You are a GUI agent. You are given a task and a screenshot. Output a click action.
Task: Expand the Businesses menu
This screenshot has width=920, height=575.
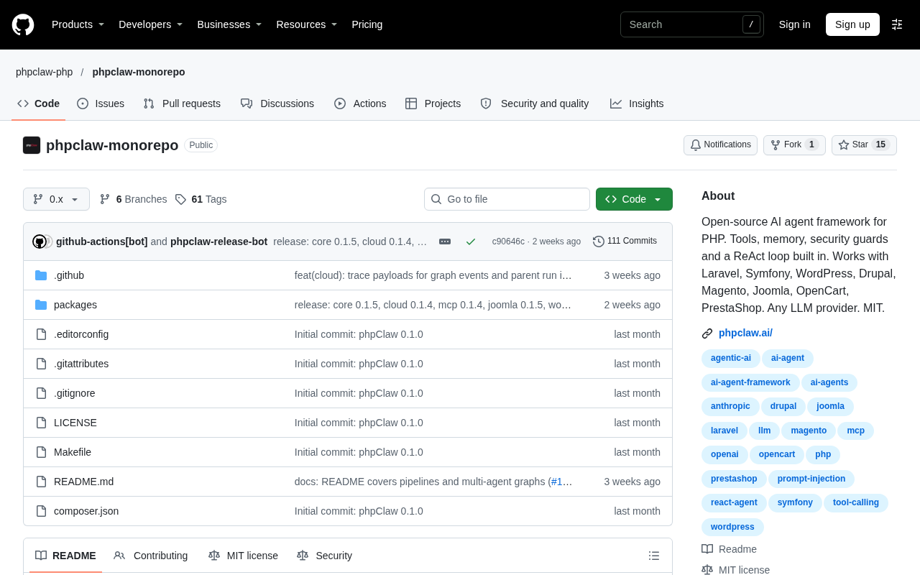229,24
